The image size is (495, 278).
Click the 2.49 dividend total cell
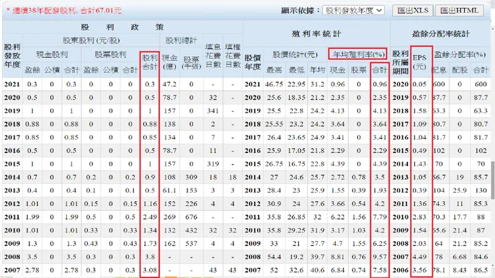tap(150, 217)
